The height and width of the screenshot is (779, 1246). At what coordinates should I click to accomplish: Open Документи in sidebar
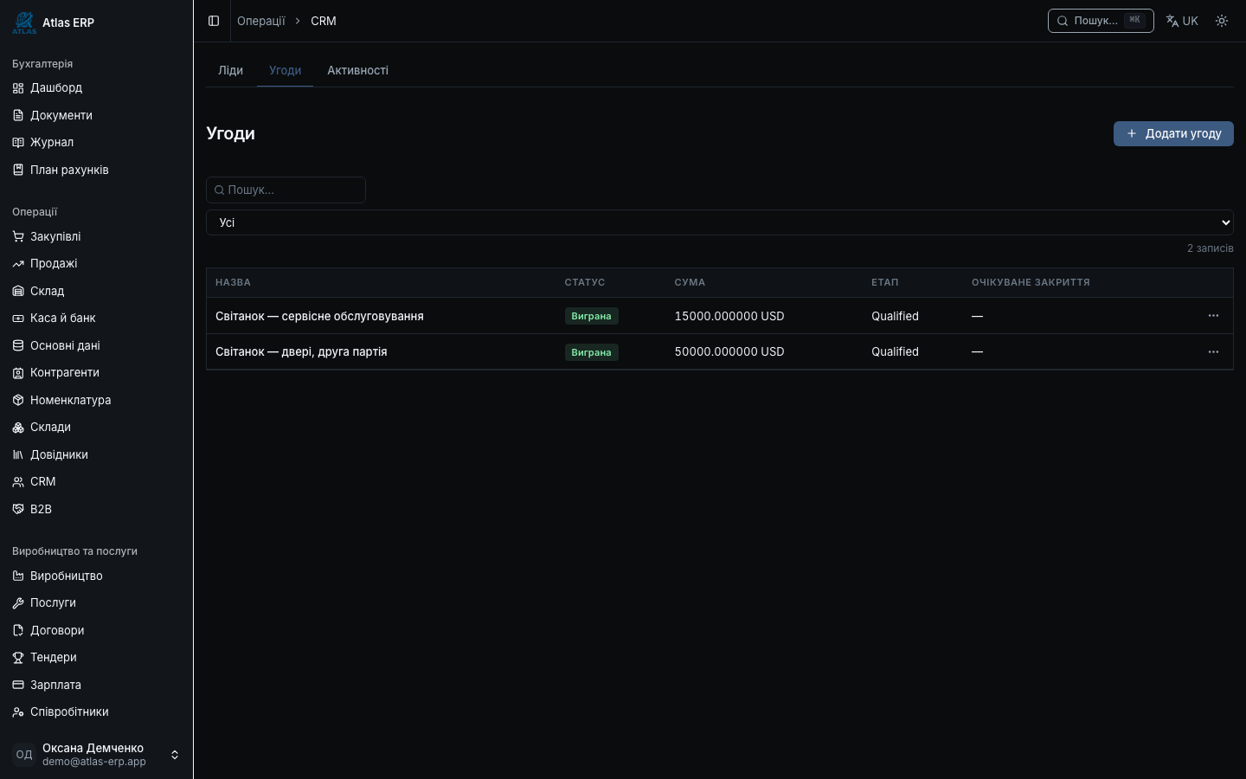coord(96,115)
